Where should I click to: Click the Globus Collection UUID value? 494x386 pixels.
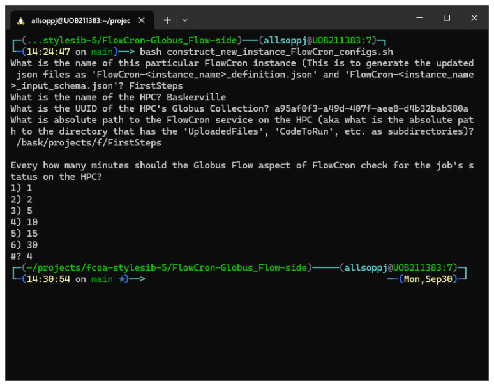pyautogui.click(x=371, y=108)
